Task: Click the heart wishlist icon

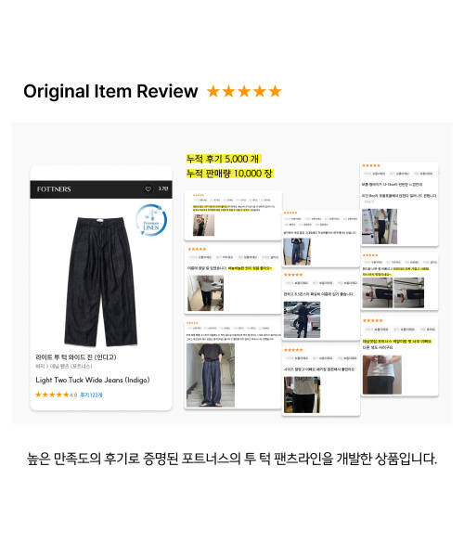Action: click(x=148, y=189)
